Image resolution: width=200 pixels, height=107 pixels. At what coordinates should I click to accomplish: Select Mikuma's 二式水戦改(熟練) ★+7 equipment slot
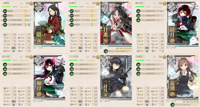(x=17, y=20)
